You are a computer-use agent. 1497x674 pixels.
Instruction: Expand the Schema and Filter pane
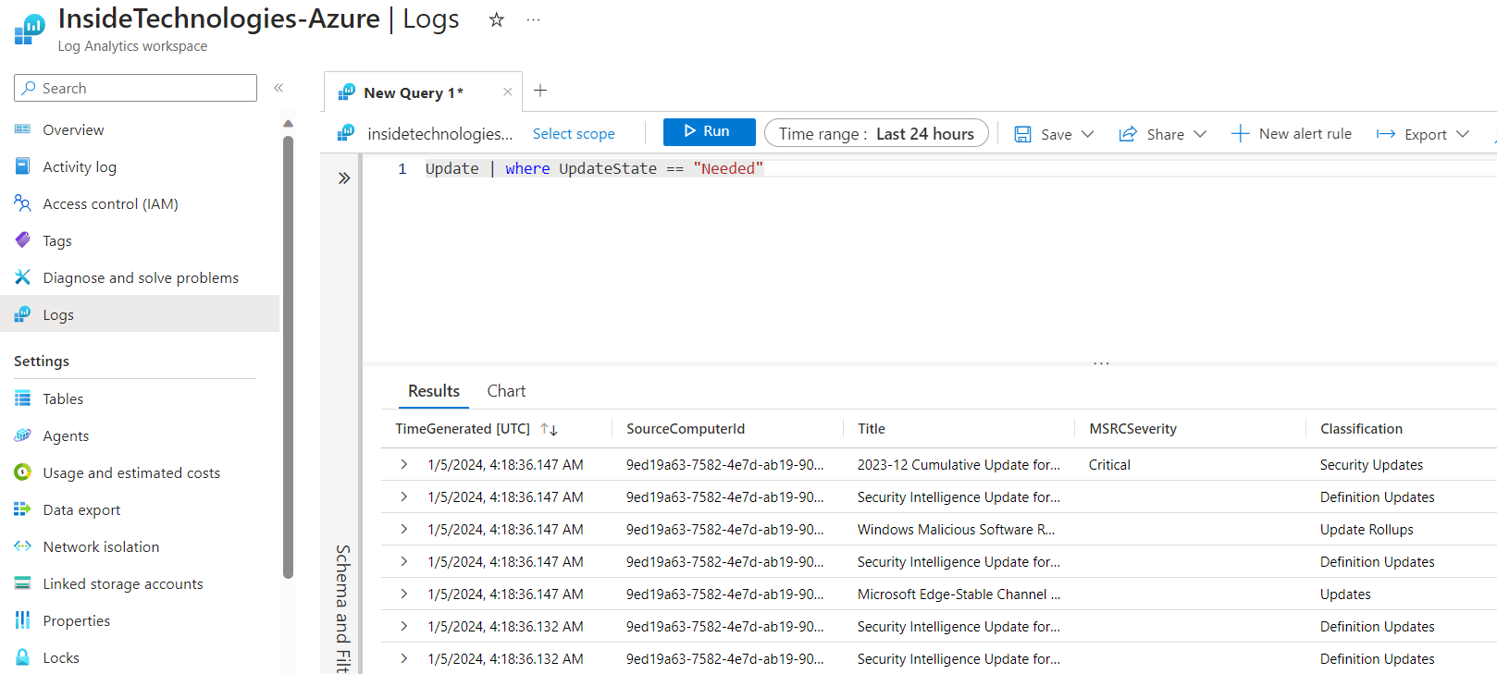tap(344, 178)
